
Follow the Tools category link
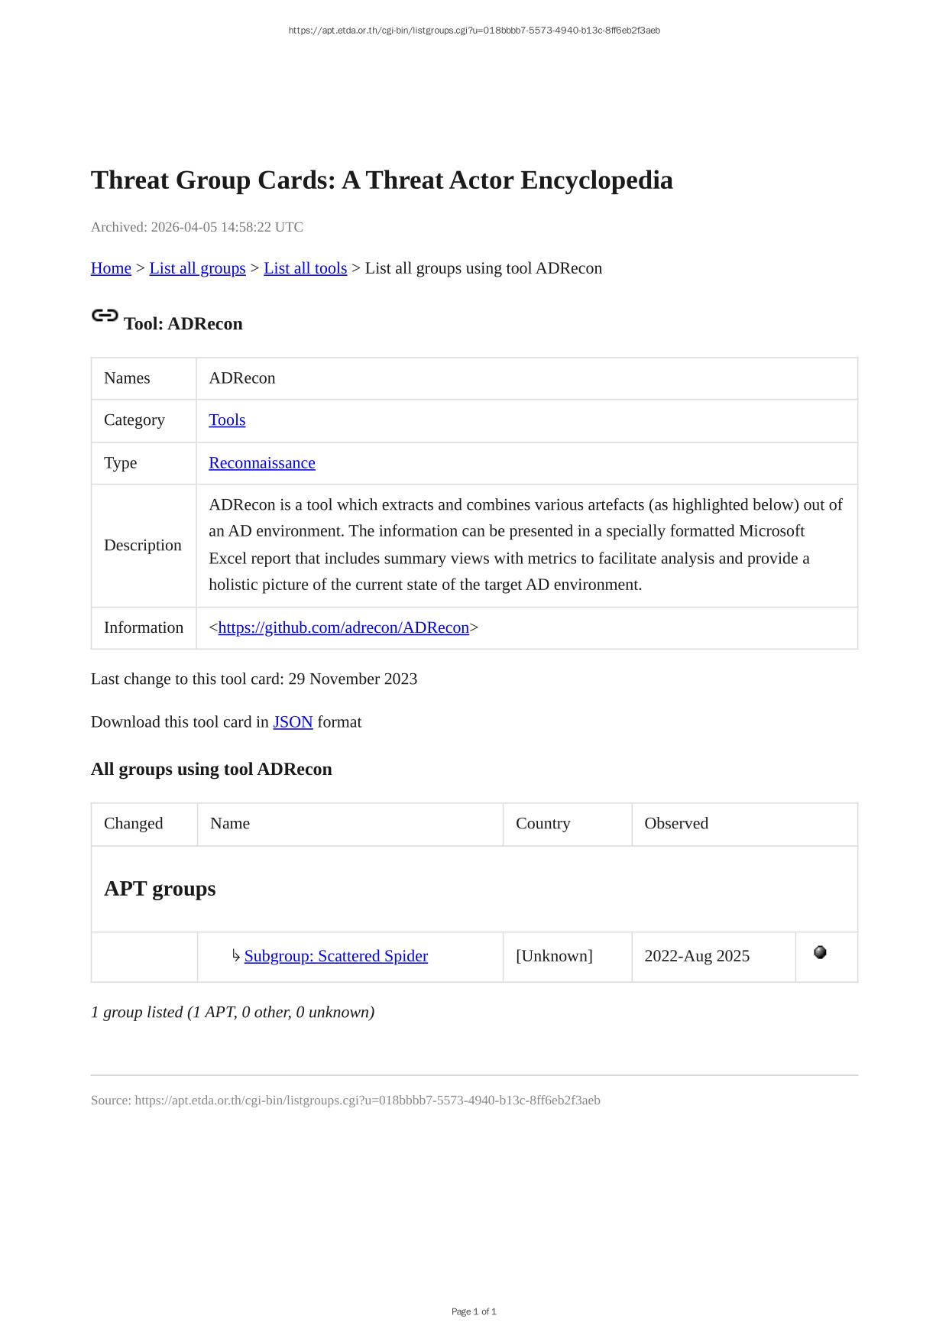[x=227, y=420]
